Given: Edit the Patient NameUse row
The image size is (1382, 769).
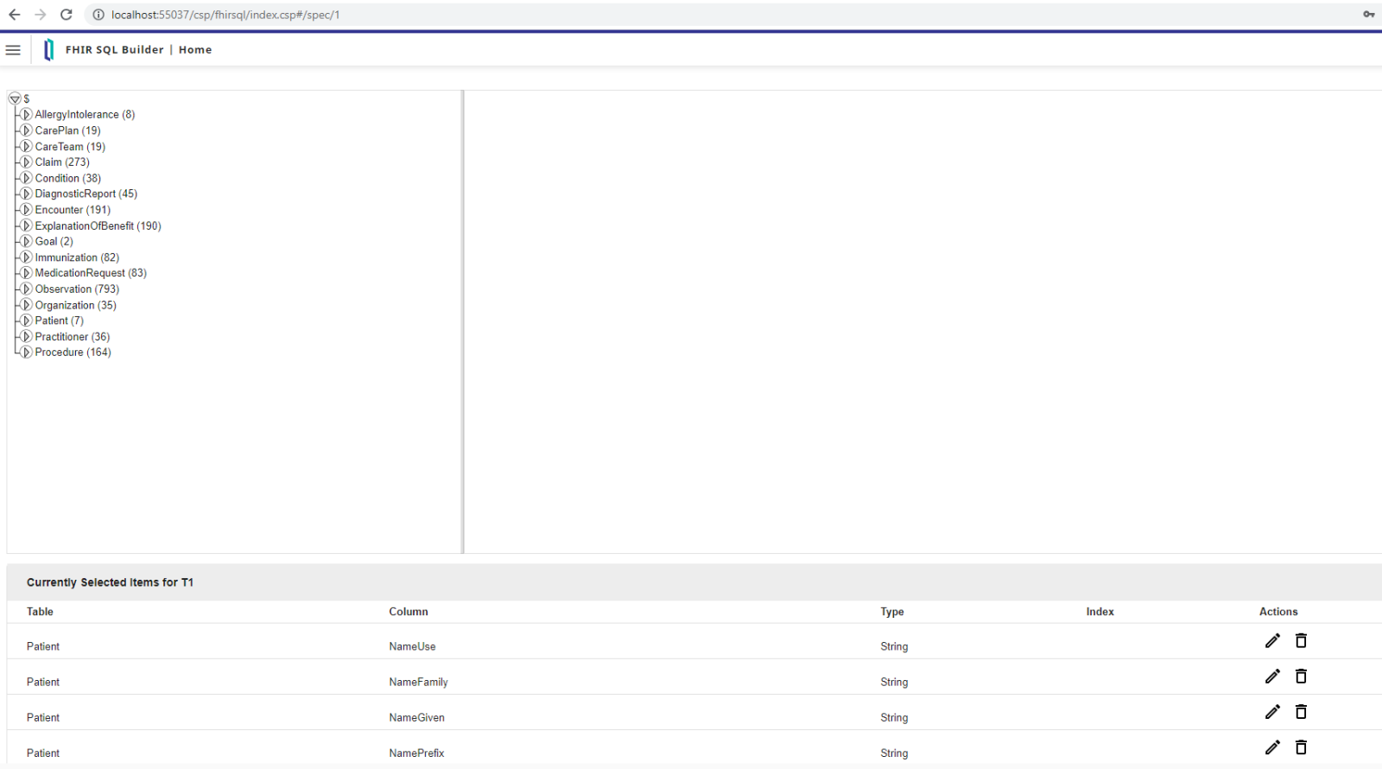Looking at the screenshot, I should 1272,641.
